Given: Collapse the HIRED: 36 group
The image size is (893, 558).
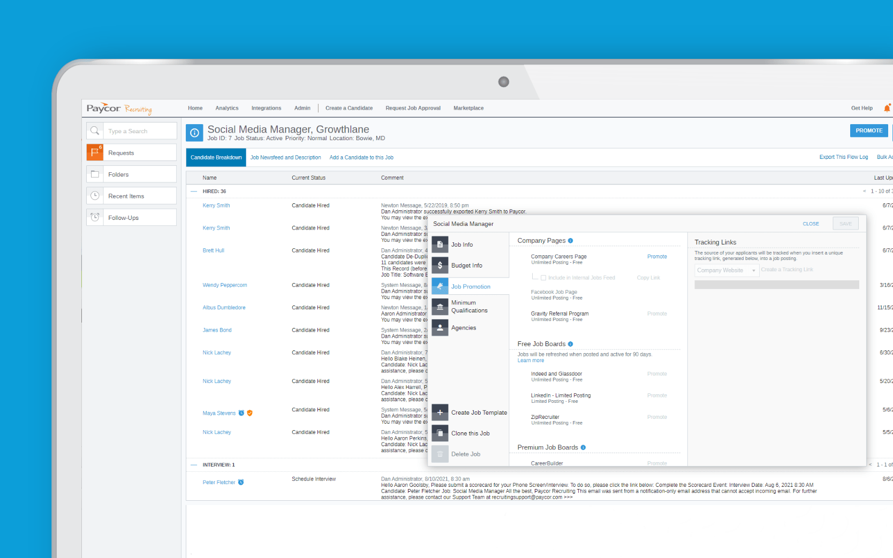Looking at the screenshot, I should pos(194,191).
